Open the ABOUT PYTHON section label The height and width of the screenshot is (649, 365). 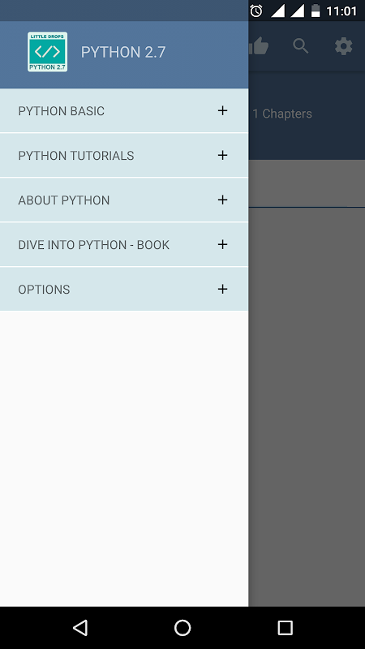click(64, 200)
